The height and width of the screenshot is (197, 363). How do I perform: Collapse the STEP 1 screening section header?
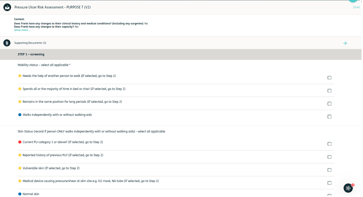pos(31,54)
